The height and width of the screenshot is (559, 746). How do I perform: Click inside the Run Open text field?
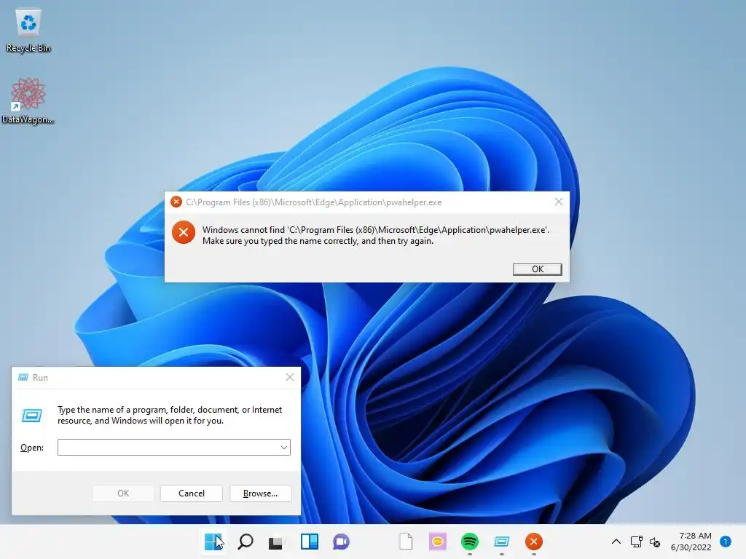coord(168,448)
